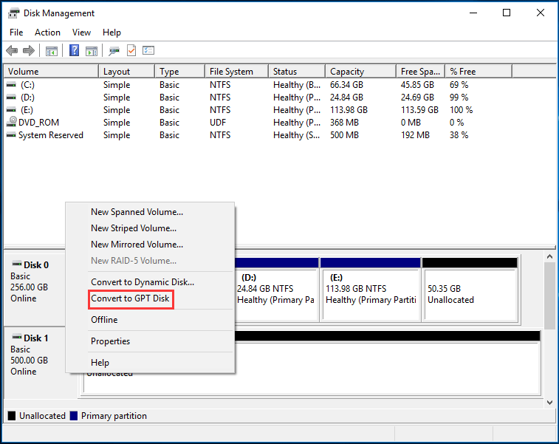Click the settings list toolbar icon
This screenshot has height=444, width=559.
[x=148, y=51]
